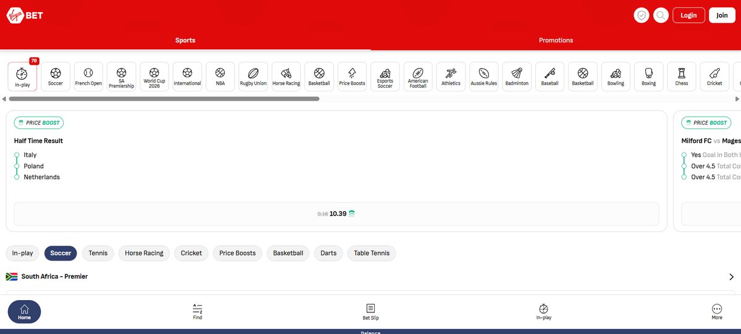Image resolution: width=741 pixels, height=334 pixels.
Task: Open In-play in the bottom navigation
Action: click(x=543, y=312)
